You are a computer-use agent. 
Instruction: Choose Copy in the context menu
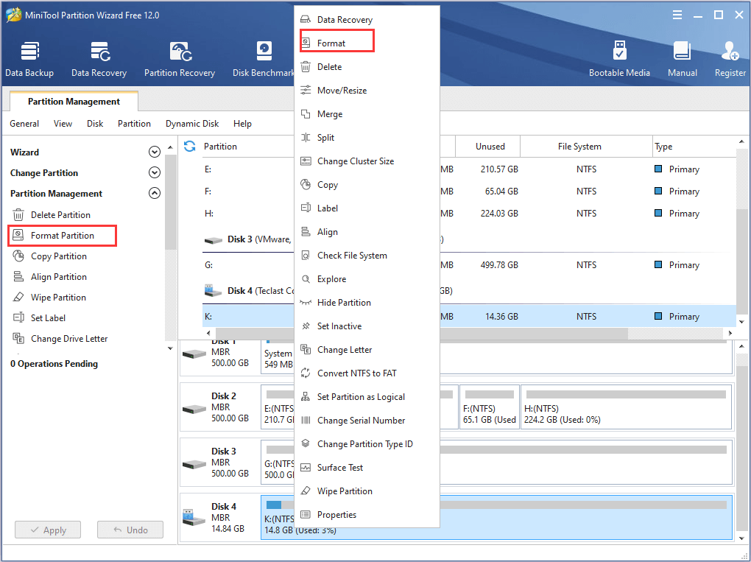367,184
